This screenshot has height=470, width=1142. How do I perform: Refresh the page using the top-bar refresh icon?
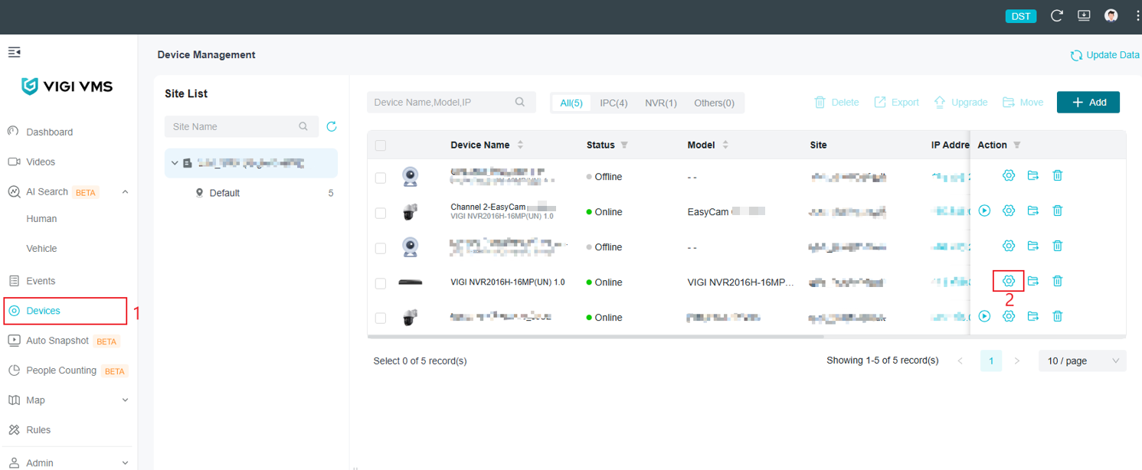1056,15
